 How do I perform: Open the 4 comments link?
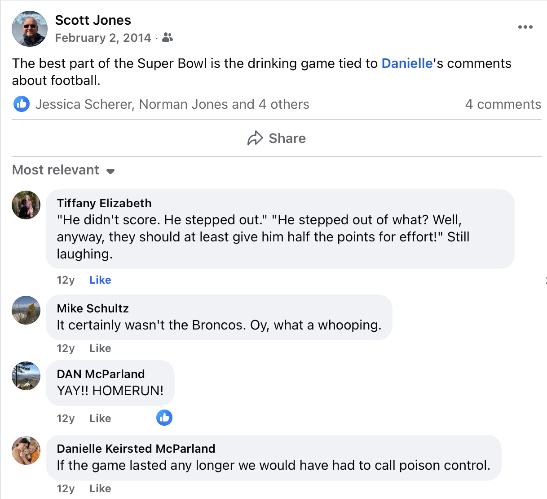[x=503, y=104]
